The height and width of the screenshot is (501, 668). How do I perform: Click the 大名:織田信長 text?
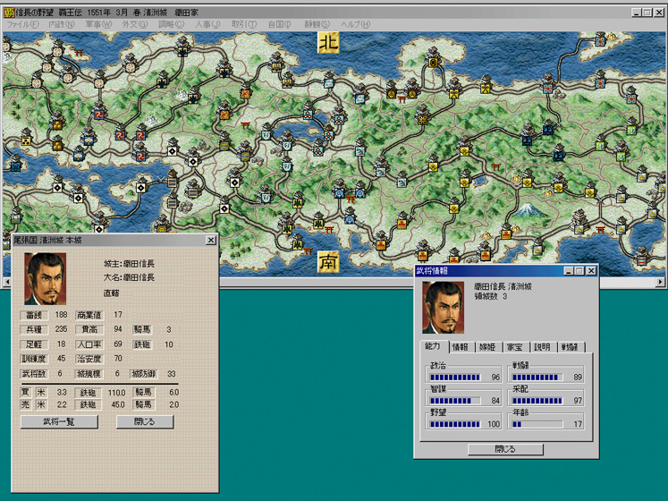129,277
